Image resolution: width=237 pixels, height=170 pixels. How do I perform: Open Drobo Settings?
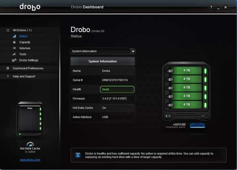29,60
